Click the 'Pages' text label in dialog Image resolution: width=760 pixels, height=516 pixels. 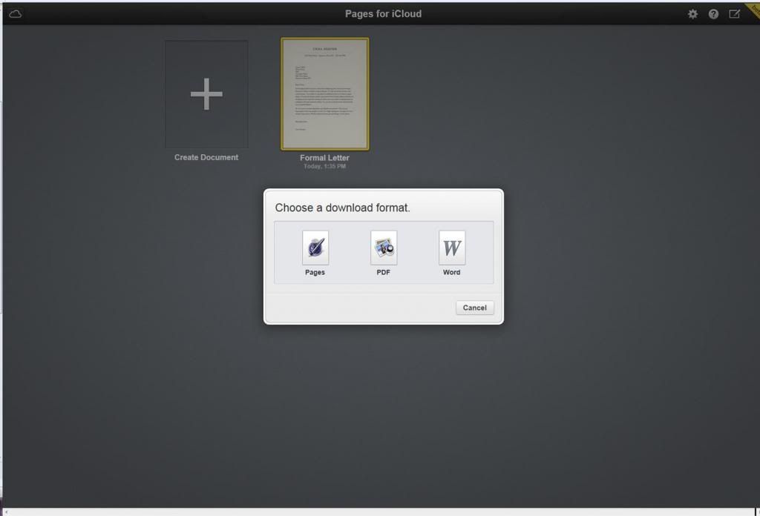click(315, 272)
